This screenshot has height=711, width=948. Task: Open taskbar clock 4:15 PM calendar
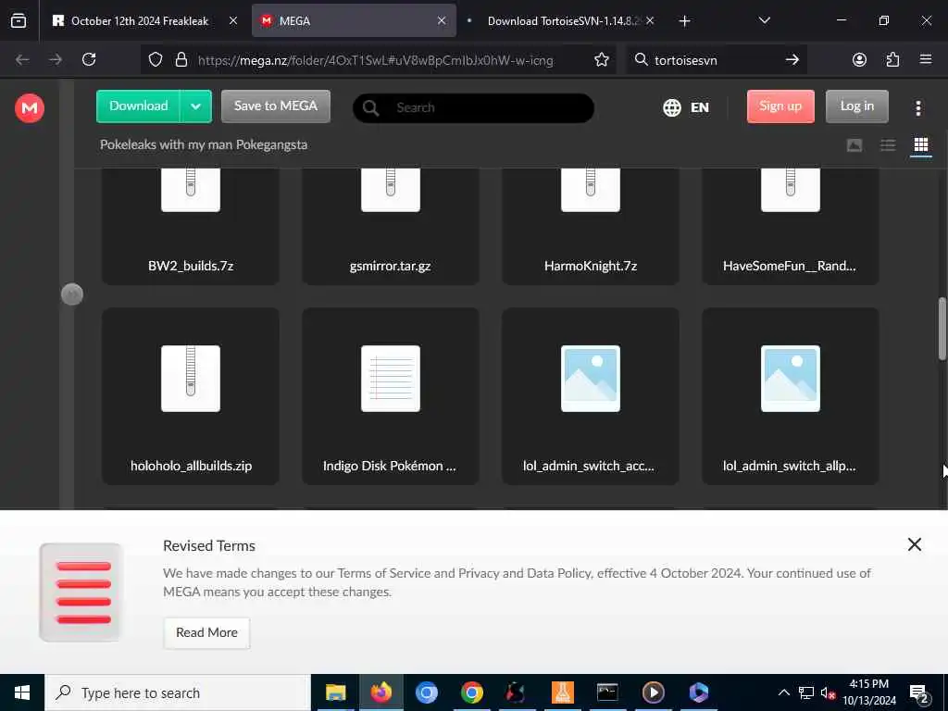868,692
